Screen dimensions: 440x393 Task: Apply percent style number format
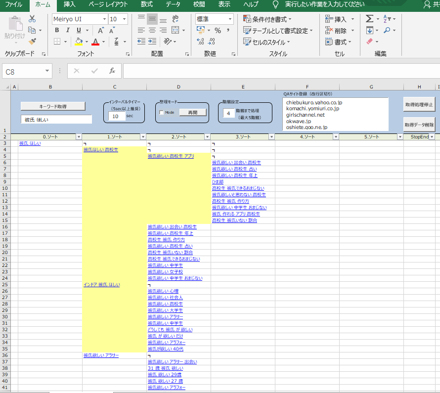point(218,30)
